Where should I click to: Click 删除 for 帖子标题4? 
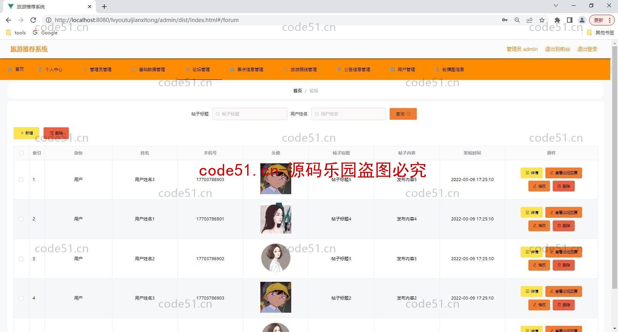coord(564,225)
